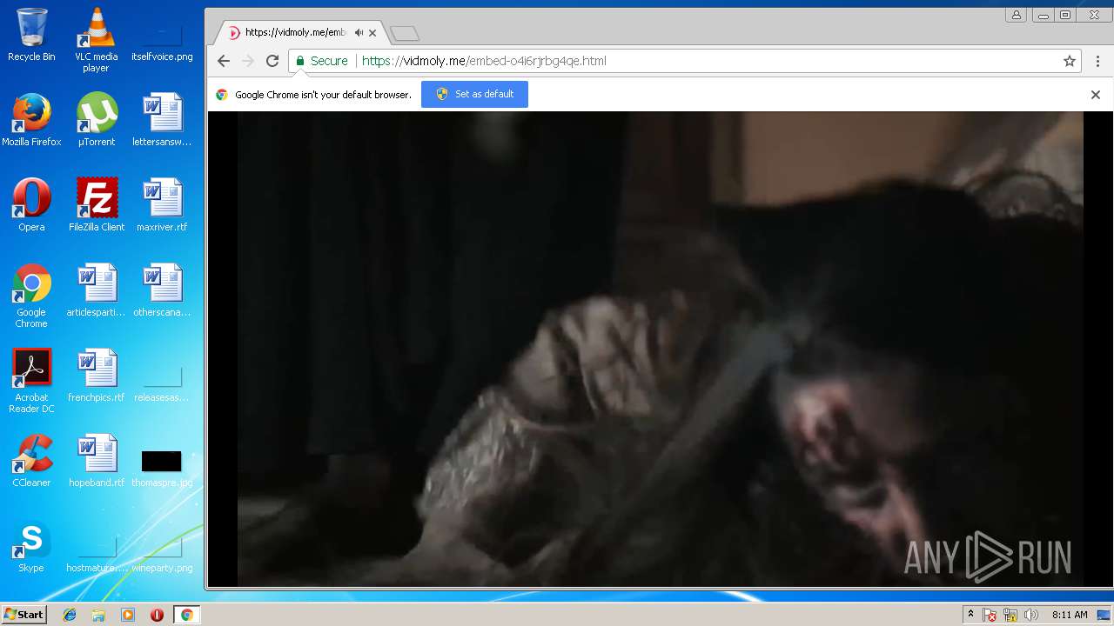Open the Windows Start menu
This screenshot has height=626, width=1114.
coord(23,615)
